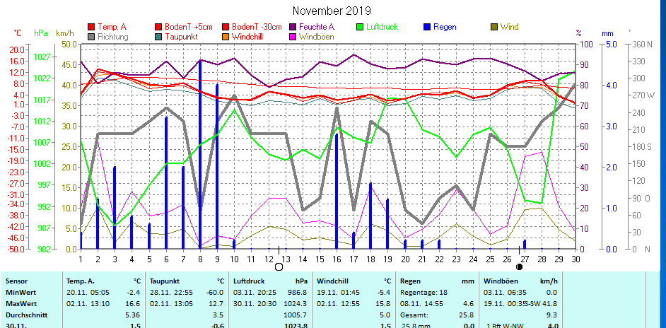Click the rain maximum value 4.6
The image size is (666, 328).
pyautogui.click(x=469, y=304)
